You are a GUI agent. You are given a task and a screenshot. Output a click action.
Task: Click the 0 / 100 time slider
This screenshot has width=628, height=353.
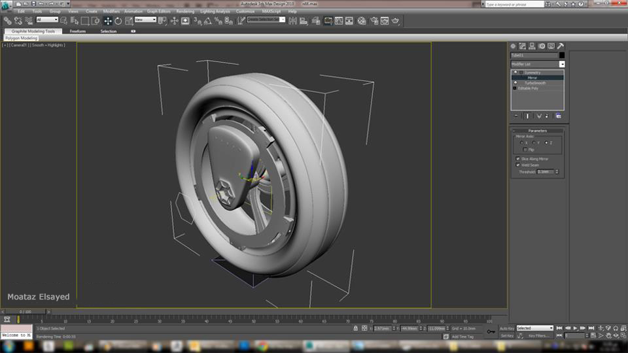(26, 311)
